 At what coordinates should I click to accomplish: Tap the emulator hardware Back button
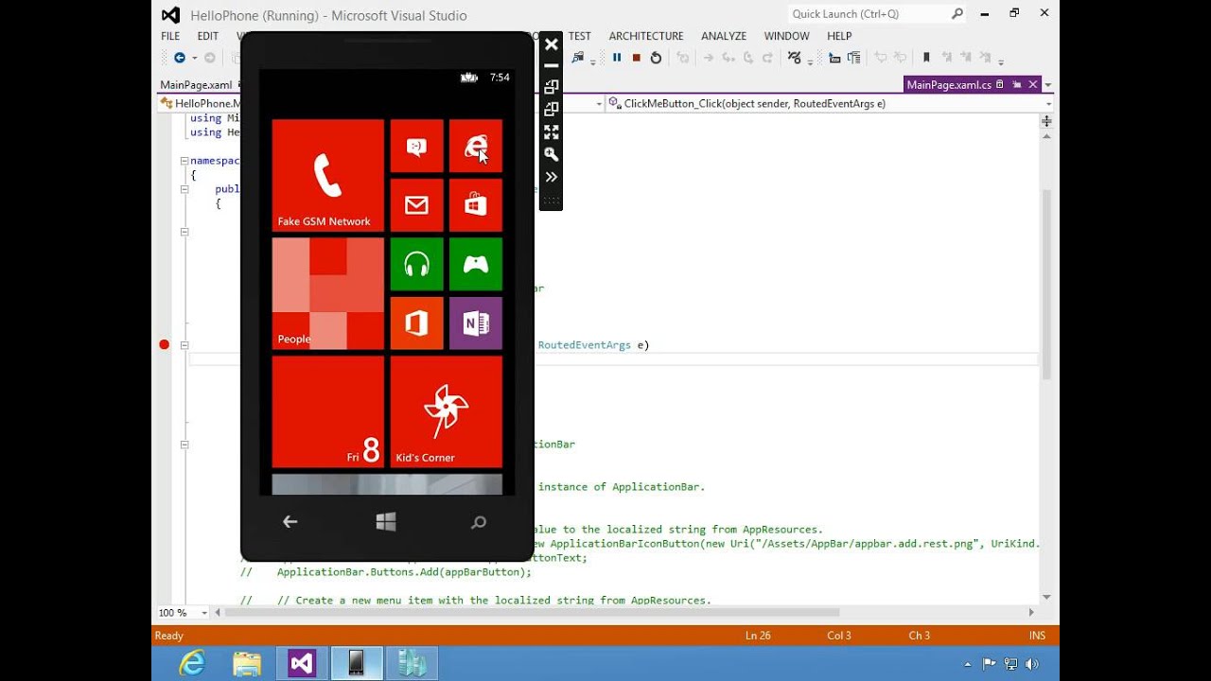[290, 521]
